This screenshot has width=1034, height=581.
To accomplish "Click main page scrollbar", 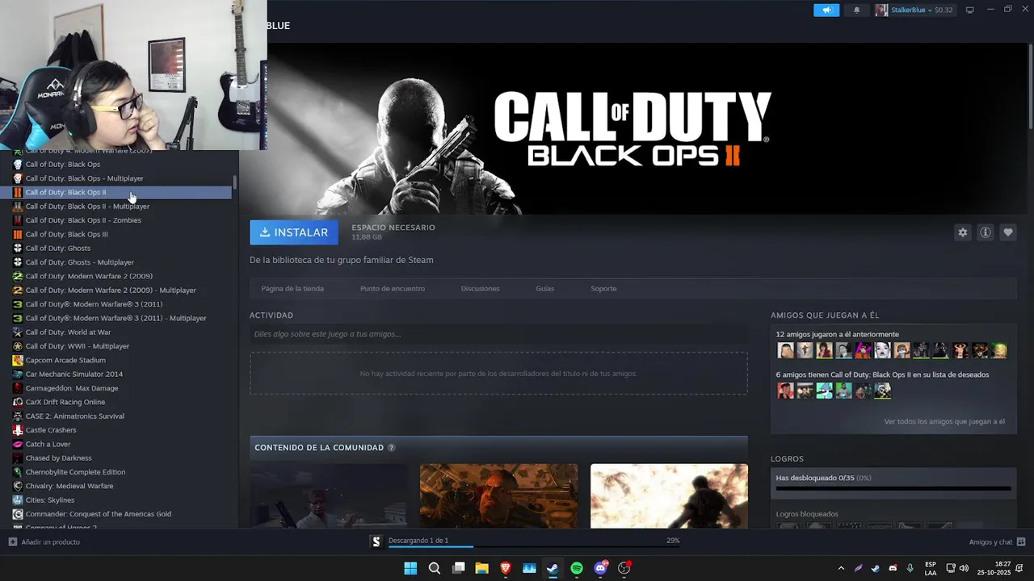I will (x=1031, y=85).
